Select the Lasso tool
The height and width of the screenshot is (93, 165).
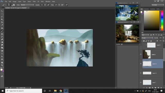click(2, 17)
